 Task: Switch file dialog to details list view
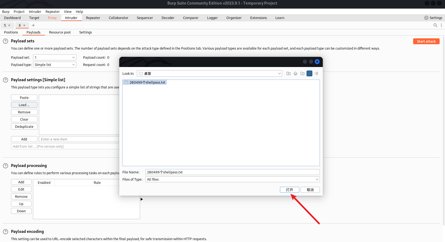click(x=316, y=73)
